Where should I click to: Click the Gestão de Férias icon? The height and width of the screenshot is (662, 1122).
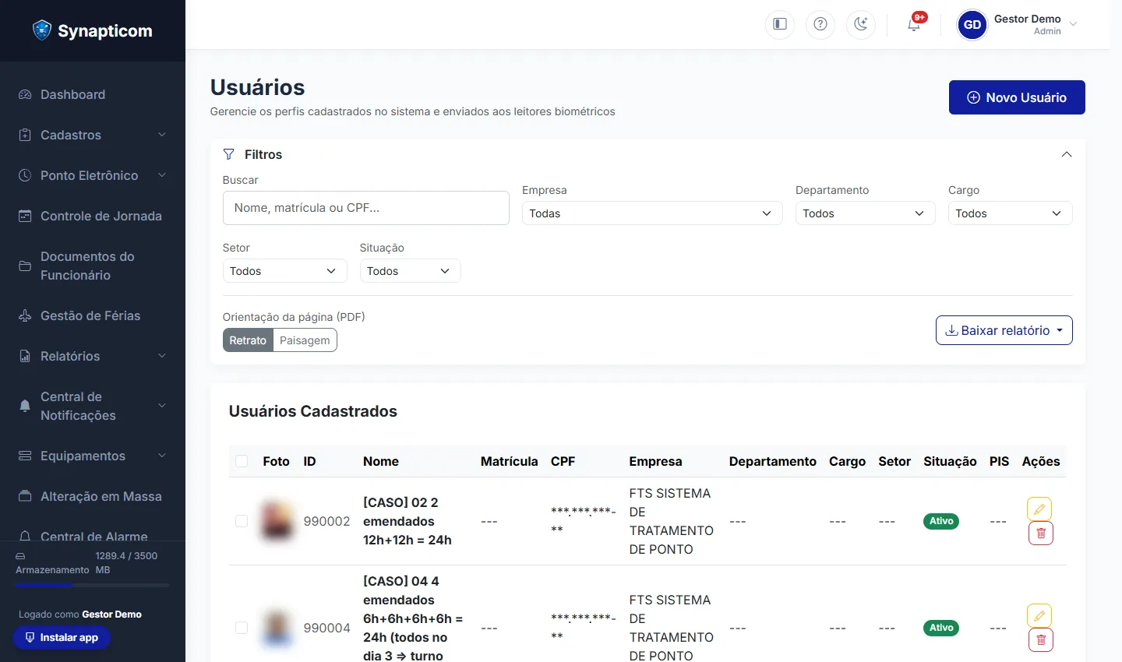pyautogui.click(x=25, y=315)
